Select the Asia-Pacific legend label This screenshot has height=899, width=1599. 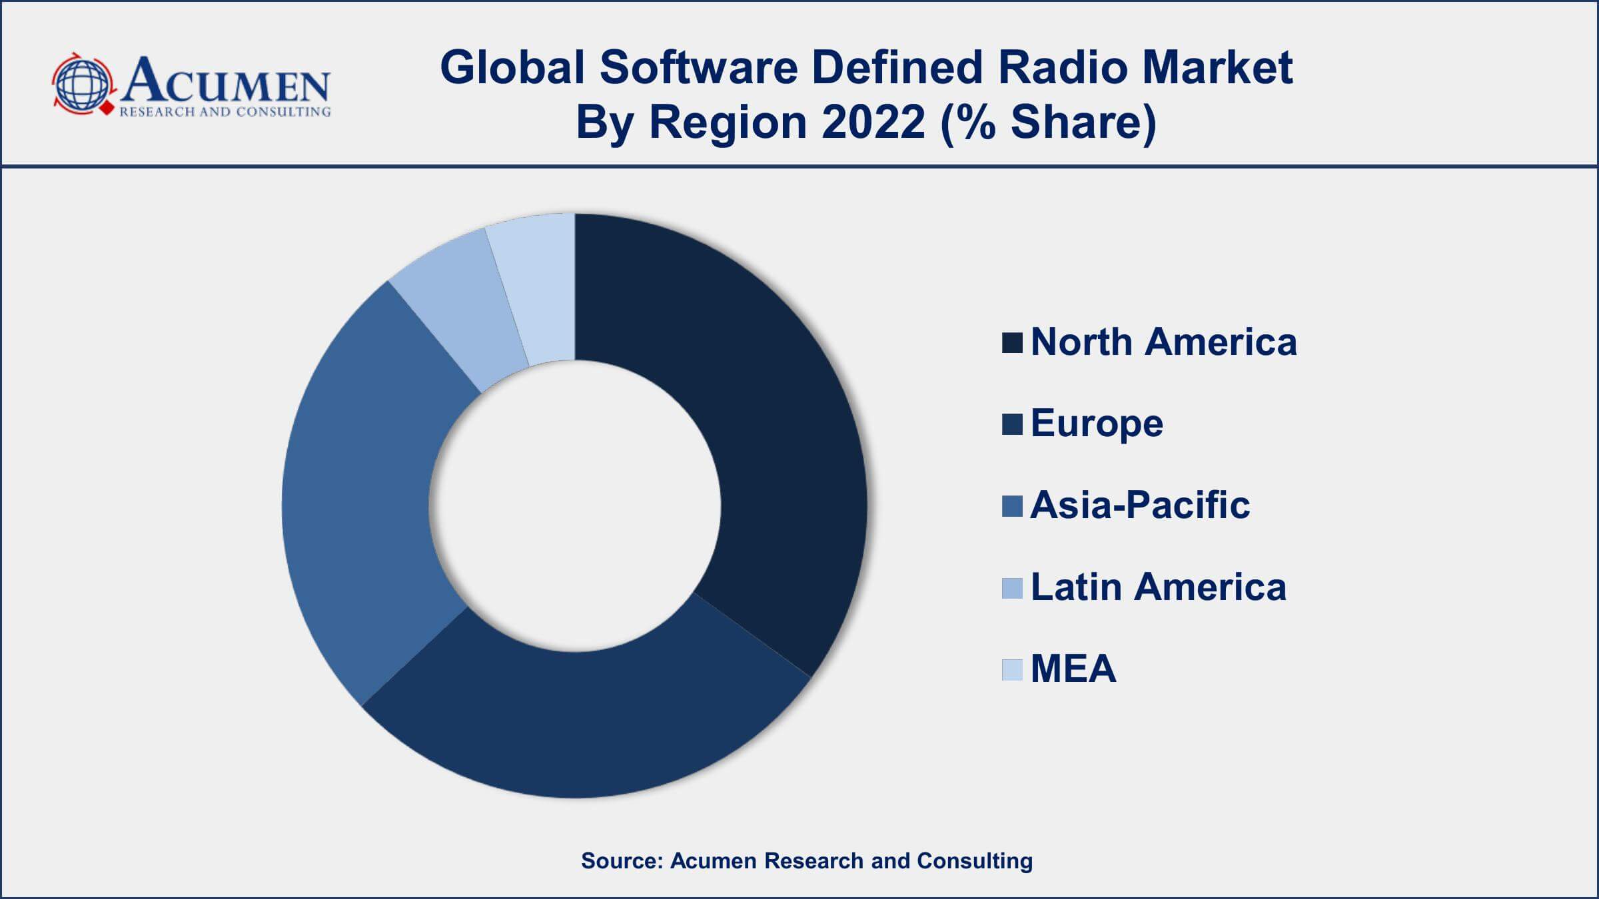tap(1139, 505)
